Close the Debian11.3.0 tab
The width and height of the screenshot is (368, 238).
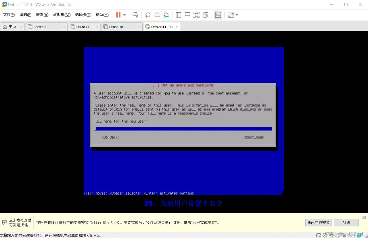point(177,27)
